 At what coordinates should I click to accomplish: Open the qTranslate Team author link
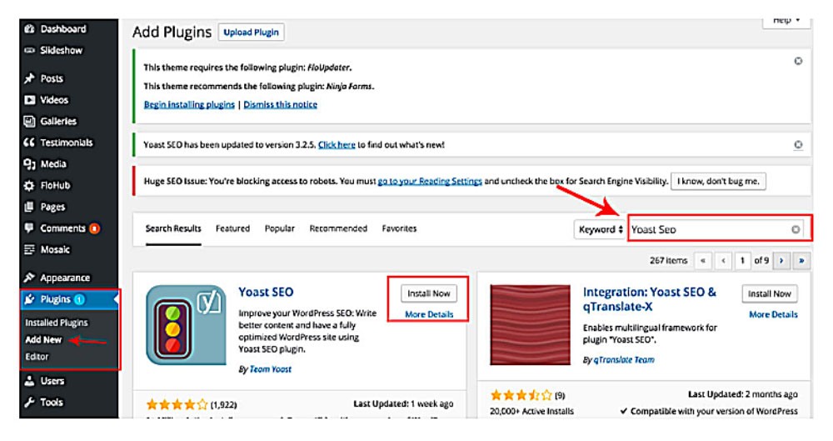(x=624, y=360)
